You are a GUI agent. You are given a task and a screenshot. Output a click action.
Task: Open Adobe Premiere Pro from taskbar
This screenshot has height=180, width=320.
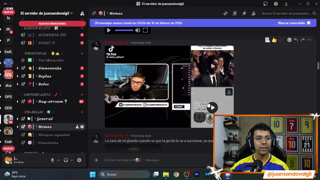[197, 174]
